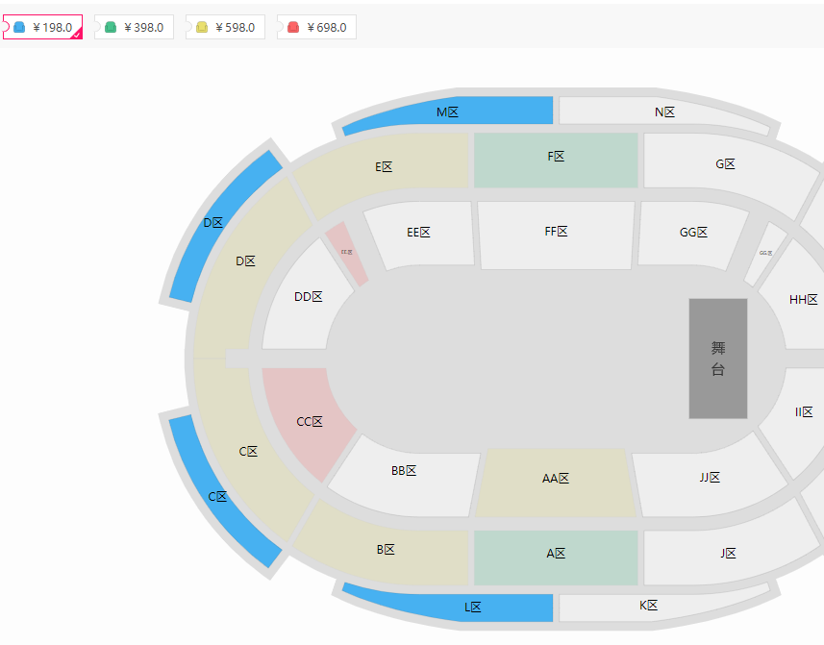Select the green F区 seating area

pos(556,161)
